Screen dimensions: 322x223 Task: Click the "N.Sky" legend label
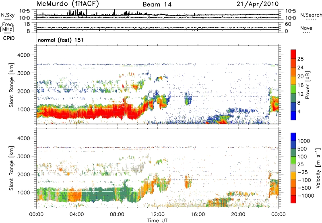coord(8,15)
